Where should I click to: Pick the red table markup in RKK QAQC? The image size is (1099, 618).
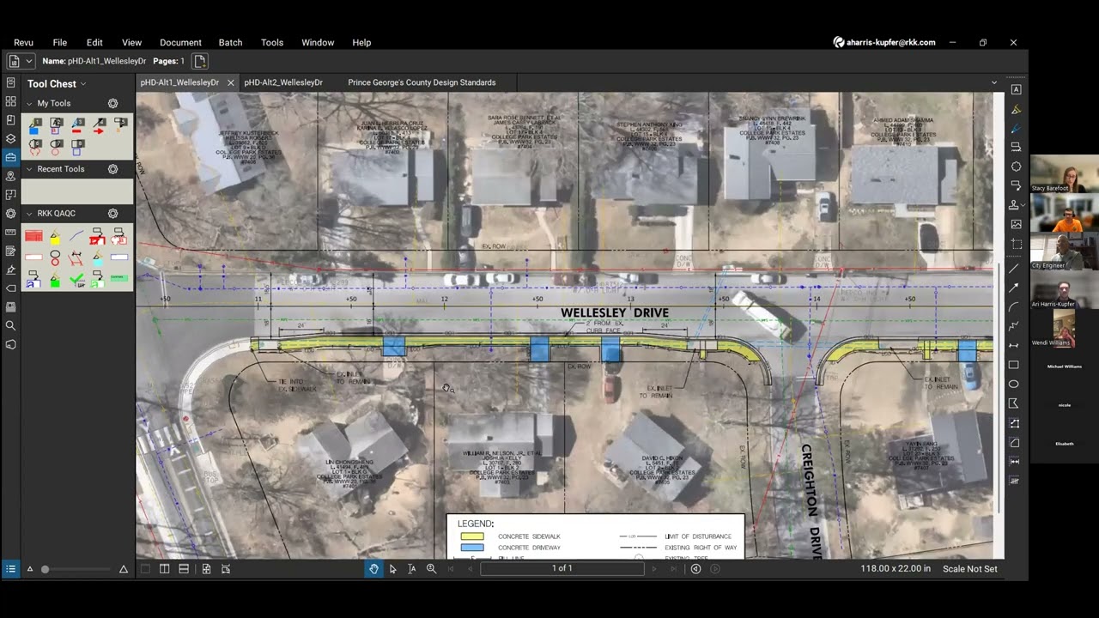(33, 236)
